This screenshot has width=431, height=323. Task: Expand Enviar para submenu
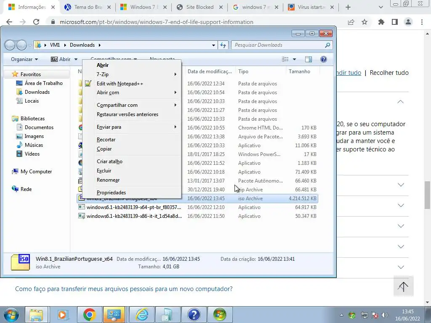click(x=132, y=127)
